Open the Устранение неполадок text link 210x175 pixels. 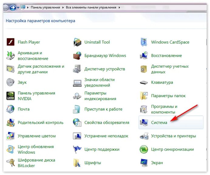click(106, 136)
